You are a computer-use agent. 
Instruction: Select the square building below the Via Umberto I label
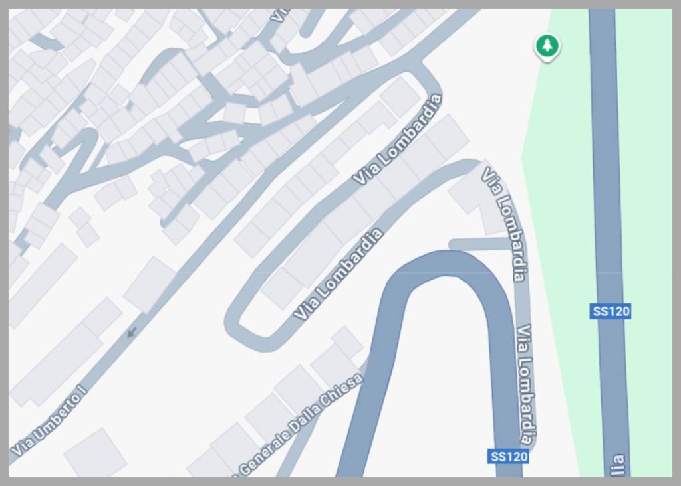(96, 452)
